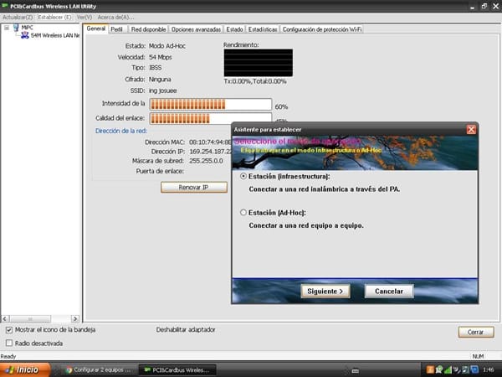
Task: Choose the Estación (Ad-Hoc) radio option
Action: [243, 213]
